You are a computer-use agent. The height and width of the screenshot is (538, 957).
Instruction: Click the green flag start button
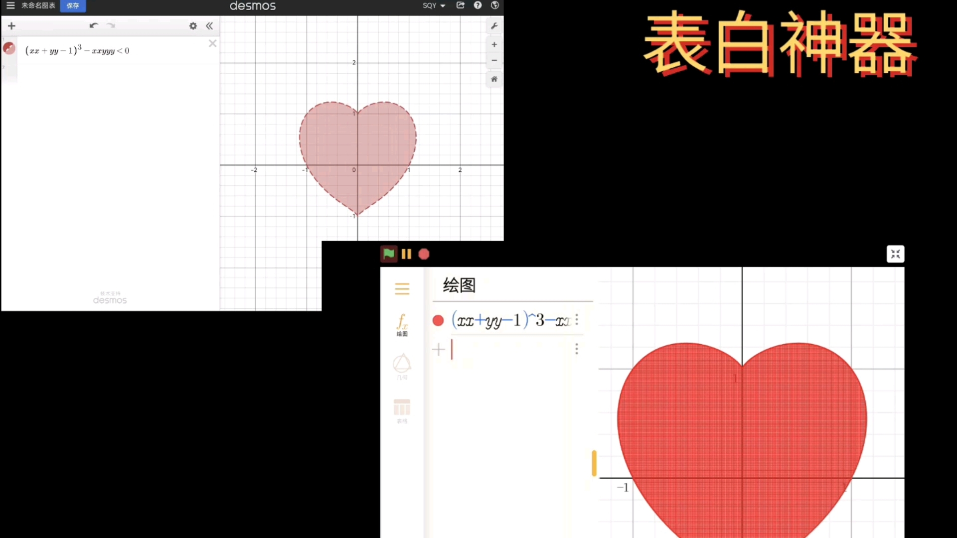(x=389, y=254)
